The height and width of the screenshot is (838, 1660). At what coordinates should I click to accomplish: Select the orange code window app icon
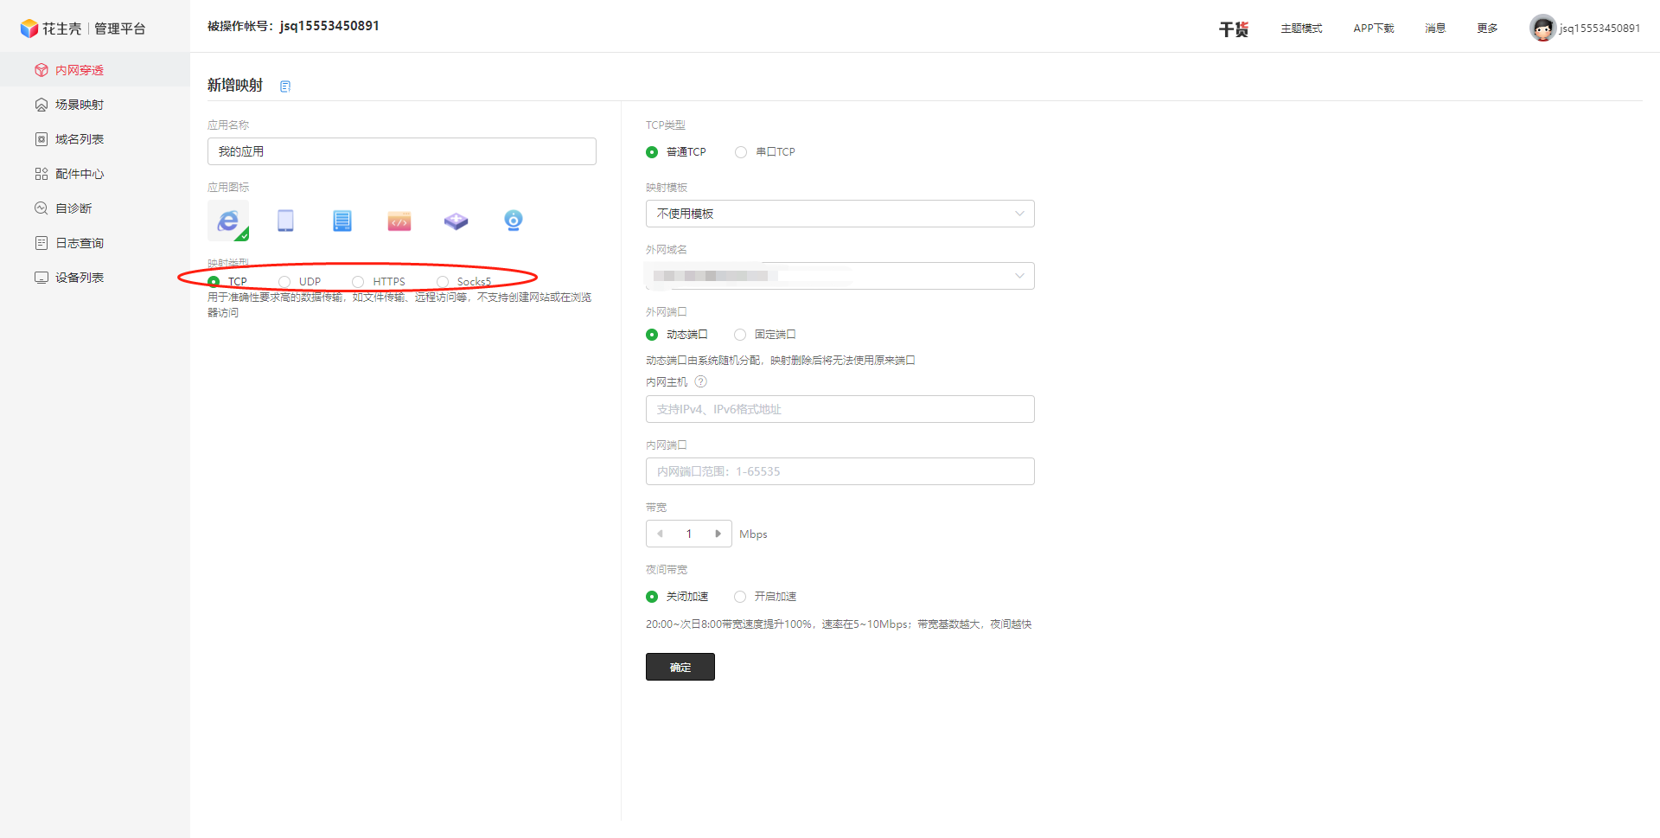399,221
